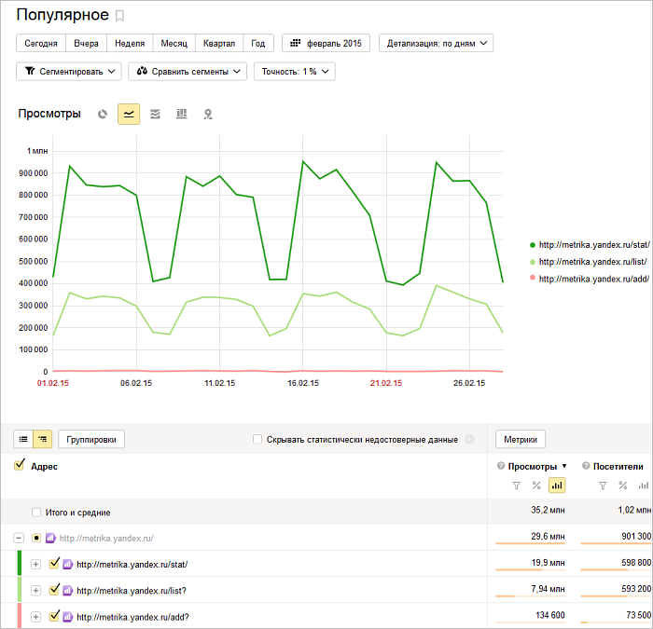Uncheck the metrika.yandex.ru/stat/ row
Viewport: 653px width, 629px height.
click(54, 564)
